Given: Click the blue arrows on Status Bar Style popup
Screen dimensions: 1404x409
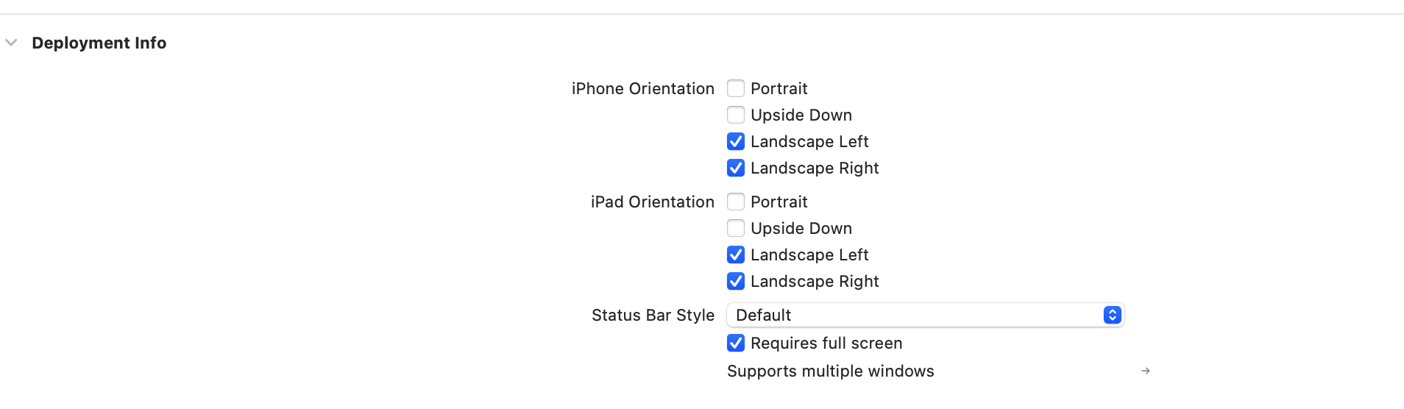Looking at the screenshot, I should (1112, 315).
